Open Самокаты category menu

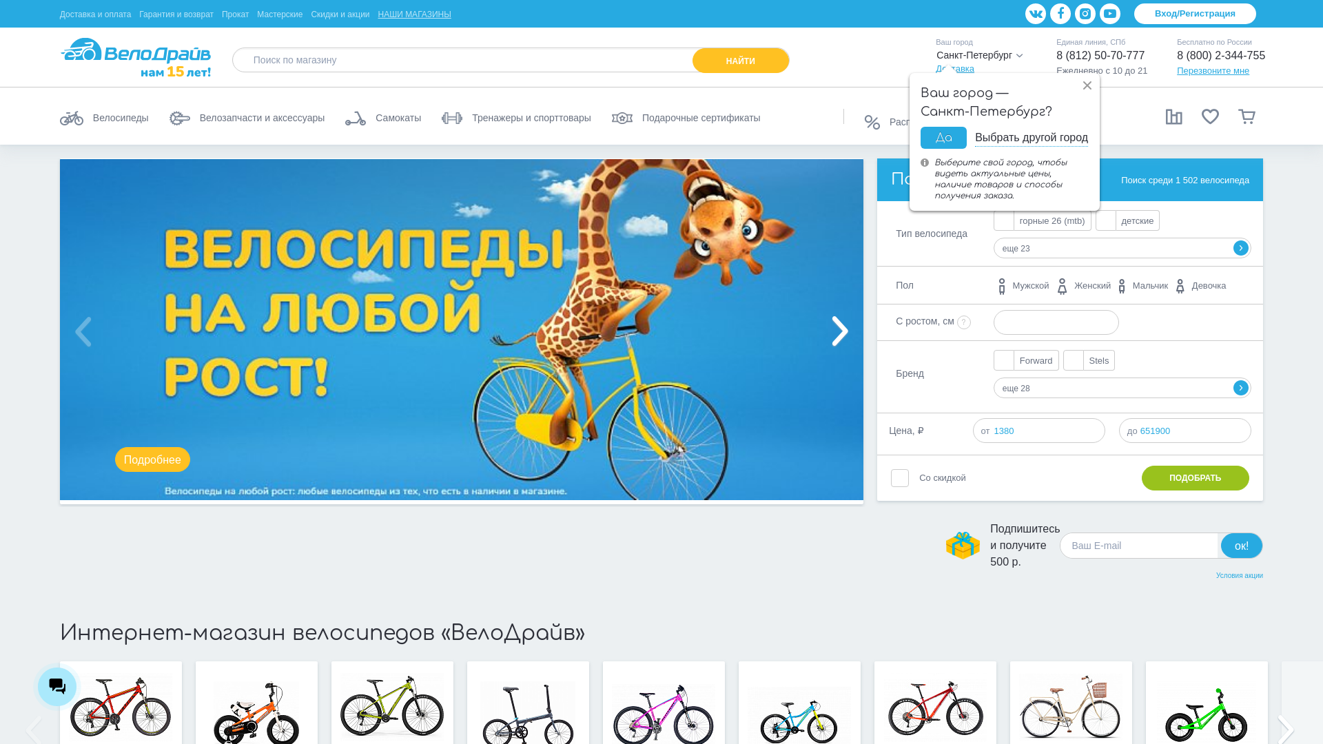click(x=398, y=118)
